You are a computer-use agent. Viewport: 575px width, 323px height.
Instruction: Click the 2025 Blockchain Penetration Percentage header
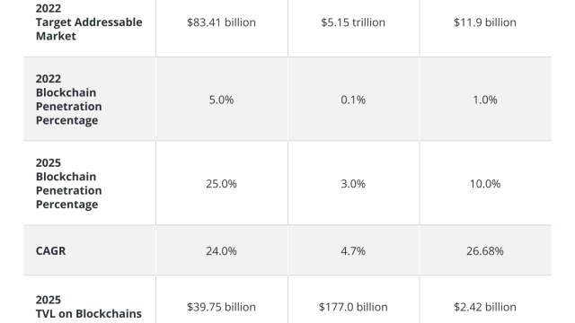coord(69,183)
